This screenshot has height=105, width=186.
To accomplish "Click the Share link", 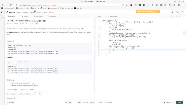I will coord(38,24).
